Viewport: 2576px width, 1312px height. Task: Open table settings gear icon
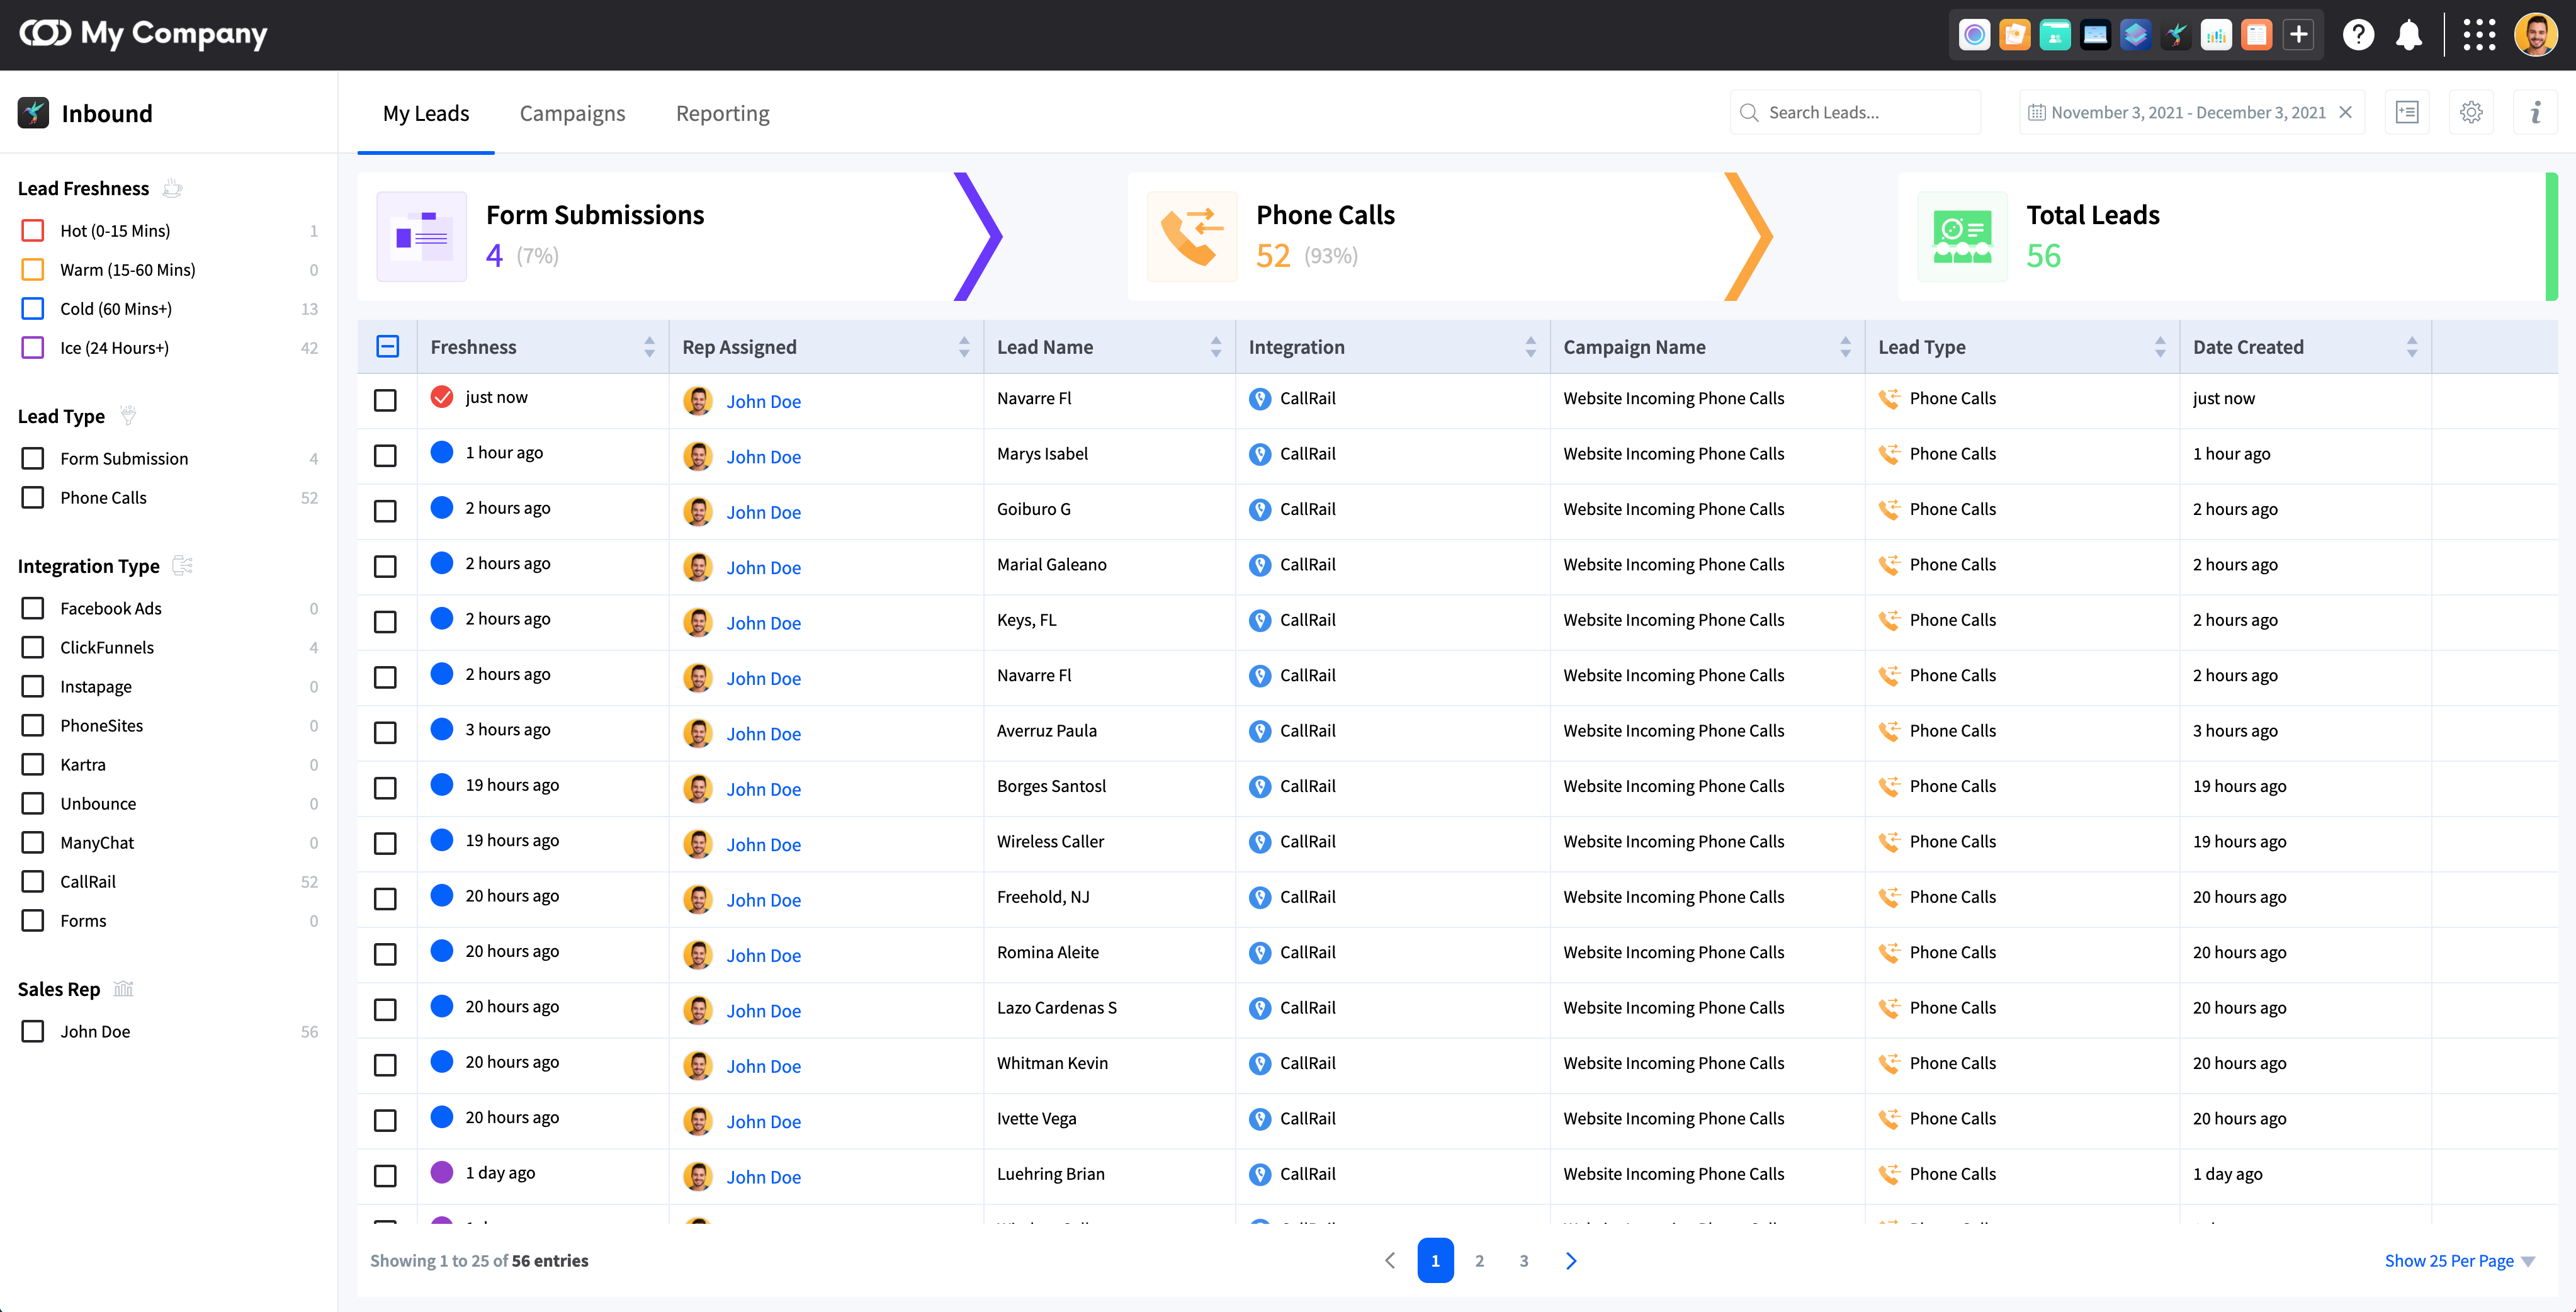pyautogui.click(x=2471, y=112)
